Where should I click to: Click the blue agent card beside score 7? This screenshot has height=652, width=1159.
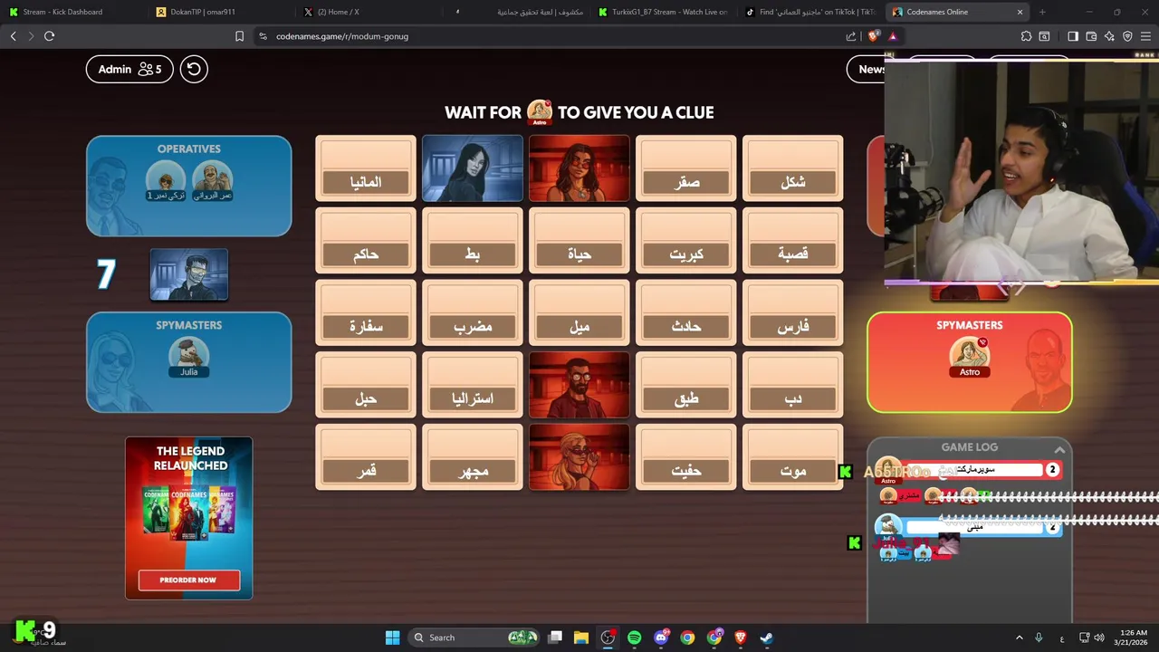(189, 274)
